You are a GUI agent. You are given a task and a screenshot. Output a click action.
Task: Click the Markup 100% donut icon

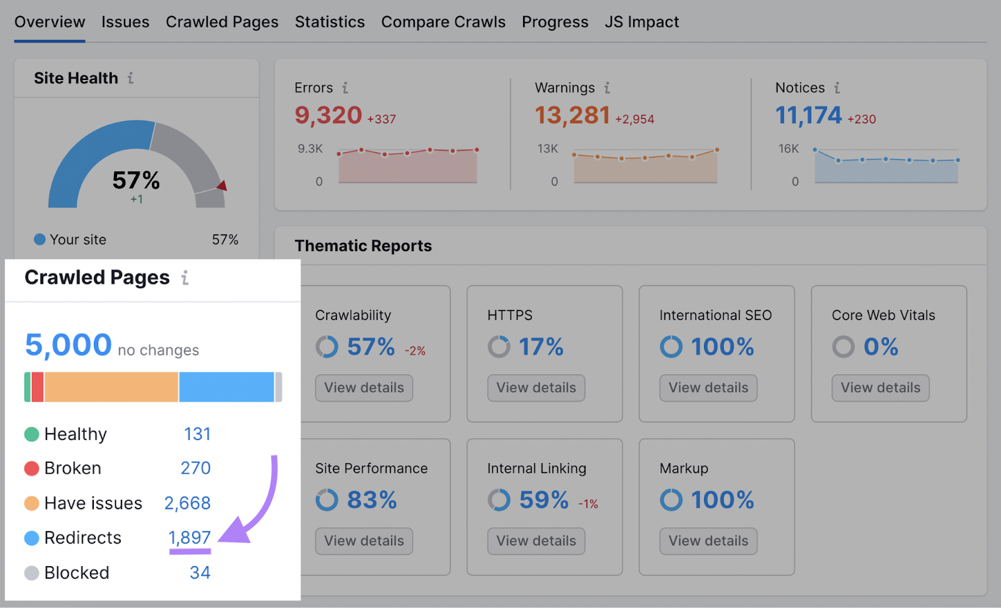[x=671, y=500]
